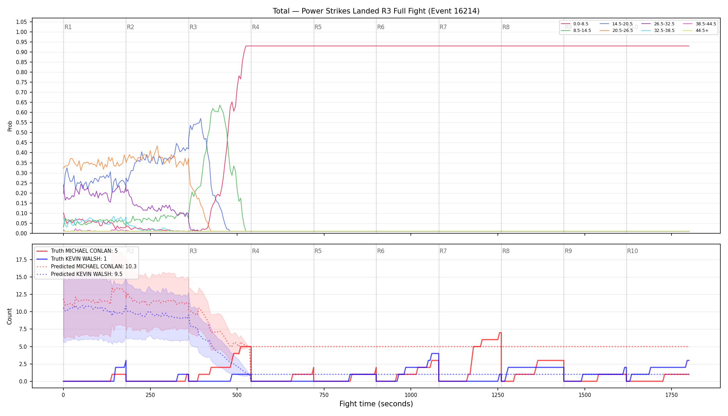
Task: Click the R8 round marker in the Count chart
Action: point(506,251)
